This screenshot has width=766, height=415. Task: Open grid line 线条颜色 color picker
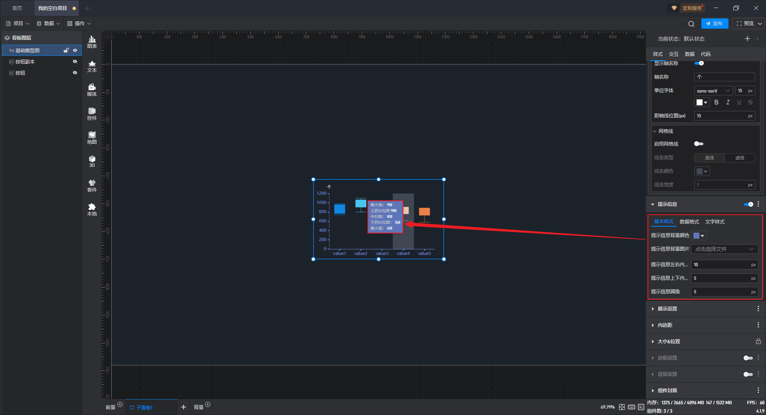[x=702, y=171]
